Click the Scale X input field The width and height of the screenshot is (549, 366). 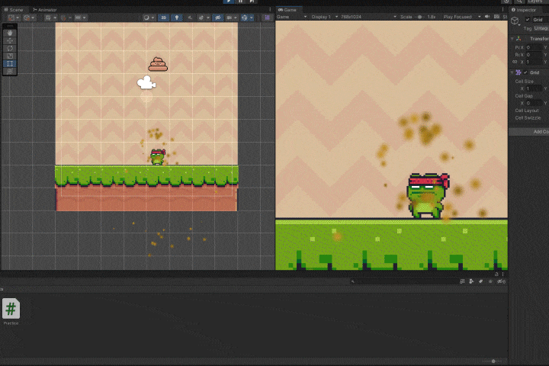tap(534, 62)
